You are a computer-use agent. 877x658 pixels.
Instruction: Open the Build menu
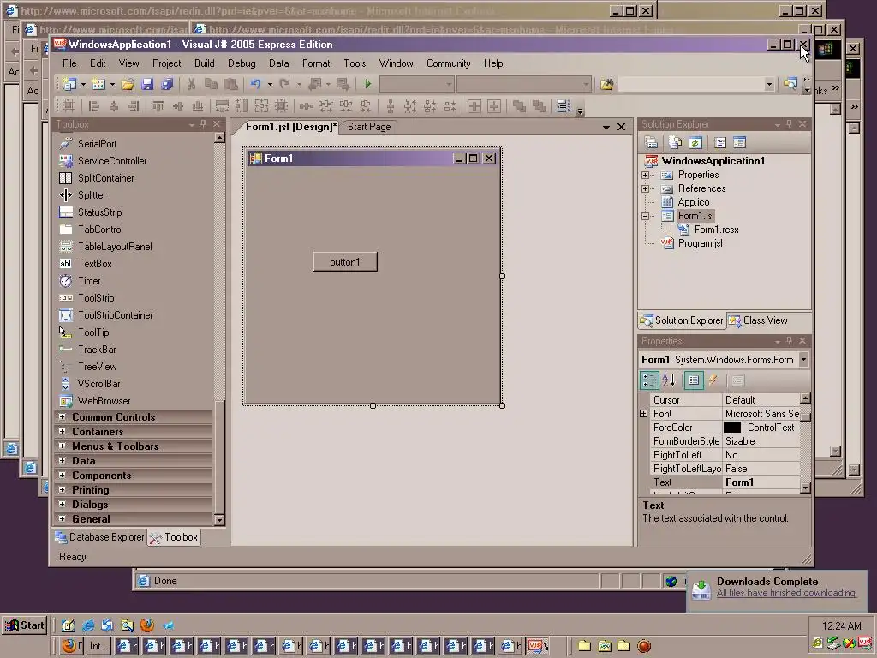(204, 63)
